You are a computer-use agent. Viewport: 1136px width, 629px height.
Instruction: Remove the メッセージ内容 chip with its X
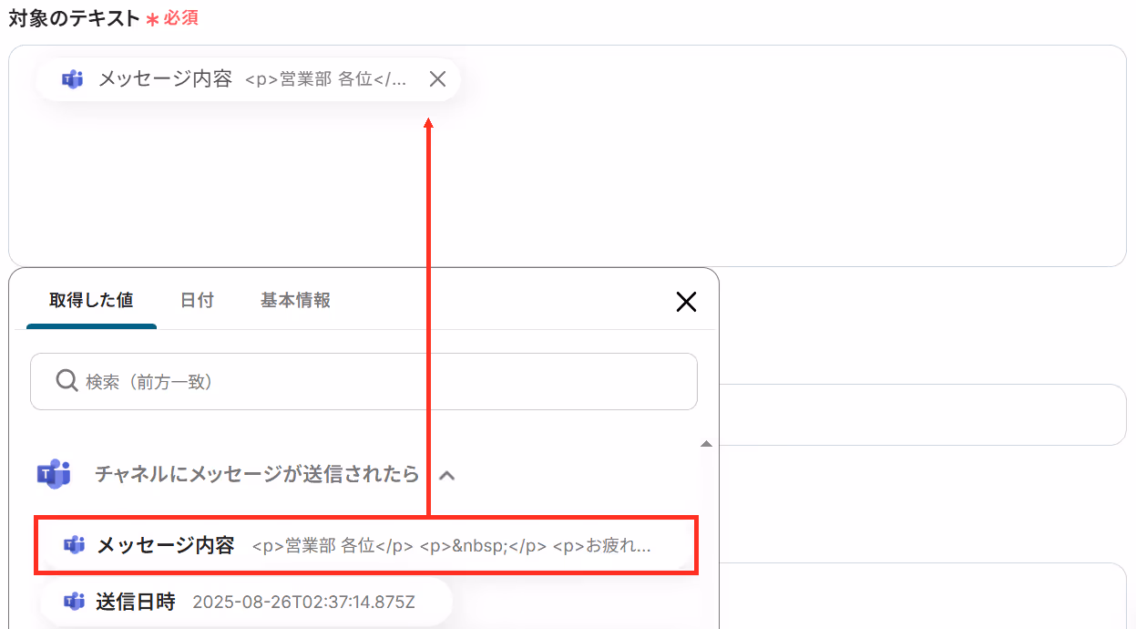coord(437,79)
